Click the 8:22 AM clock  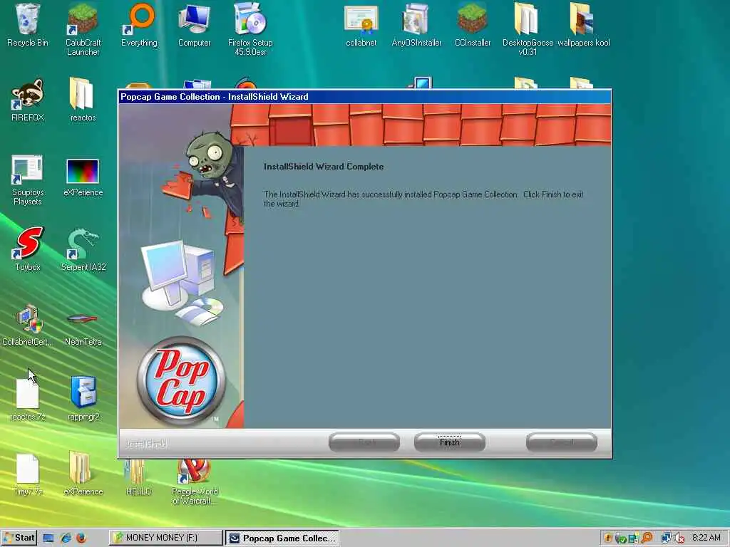(706, 538)
